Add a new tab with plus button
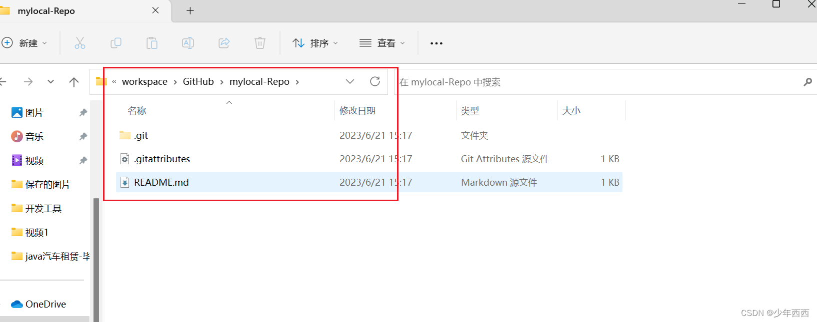The width and height of the screenshot is (817, 322). click(190, 11)
